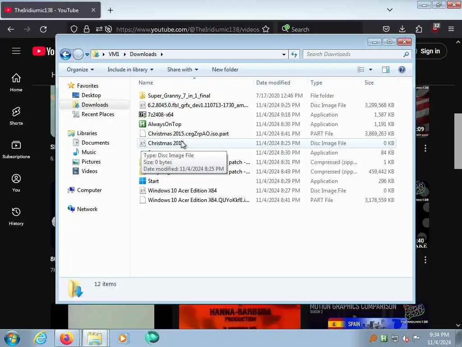462x347 pixels.
Task: Open address bar history dropdown
Action: (x=284, y=54)
